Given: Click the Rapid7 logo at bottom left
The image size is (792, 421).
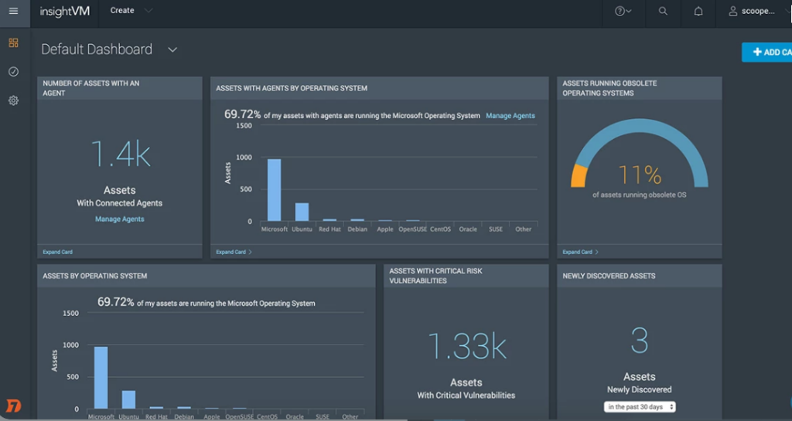Looking at the screenshot, I should 14,406.
